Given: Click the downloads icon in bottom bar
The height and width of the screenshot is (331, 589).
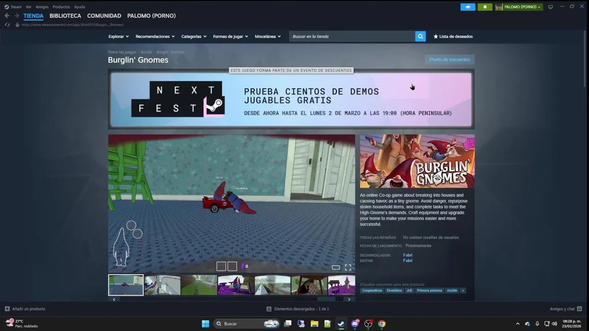Looking at the screenshot, I should [269, 309].
